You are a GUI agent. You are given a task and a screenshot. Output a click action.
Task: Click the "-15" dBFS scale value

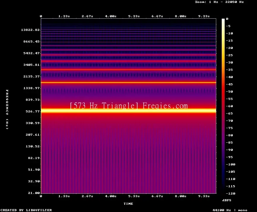(229, 41)
